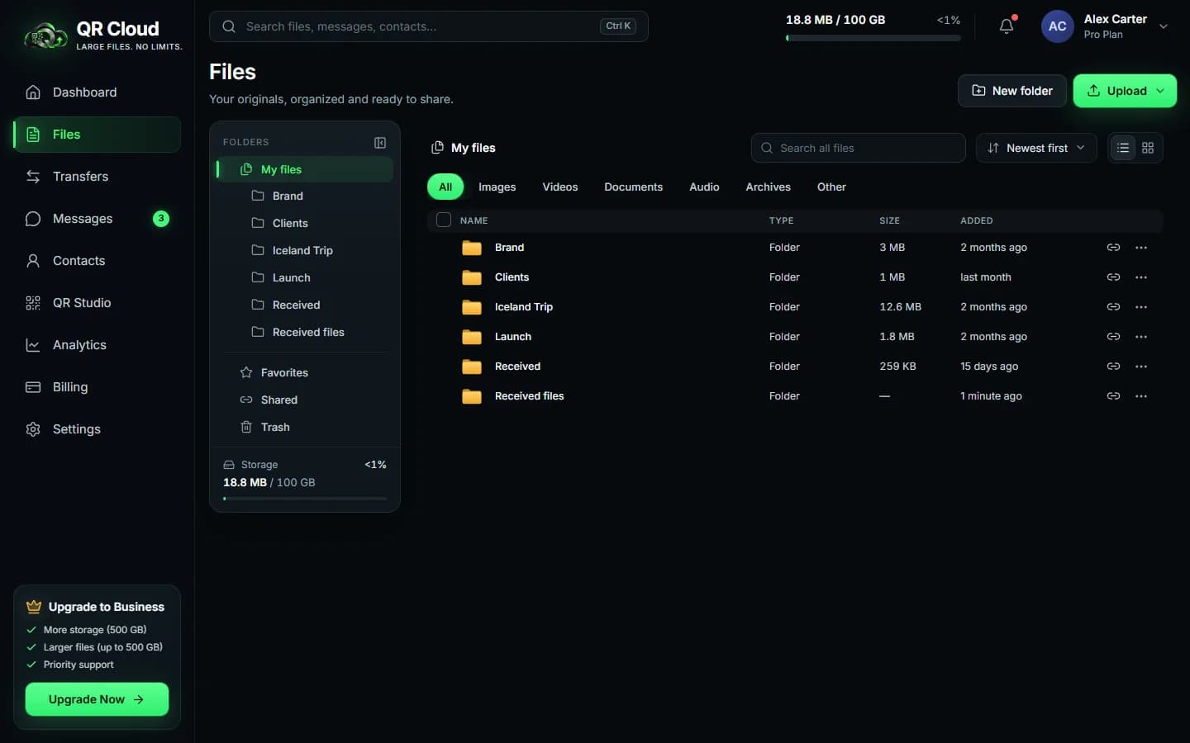Click the top storage usage bar
Screen dimensions: 1190x743
click(x=873, y=38)
